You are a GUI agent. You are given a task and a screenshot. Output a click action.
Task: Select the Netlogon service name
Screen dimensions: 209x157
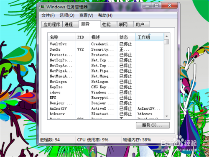[58, 82]
